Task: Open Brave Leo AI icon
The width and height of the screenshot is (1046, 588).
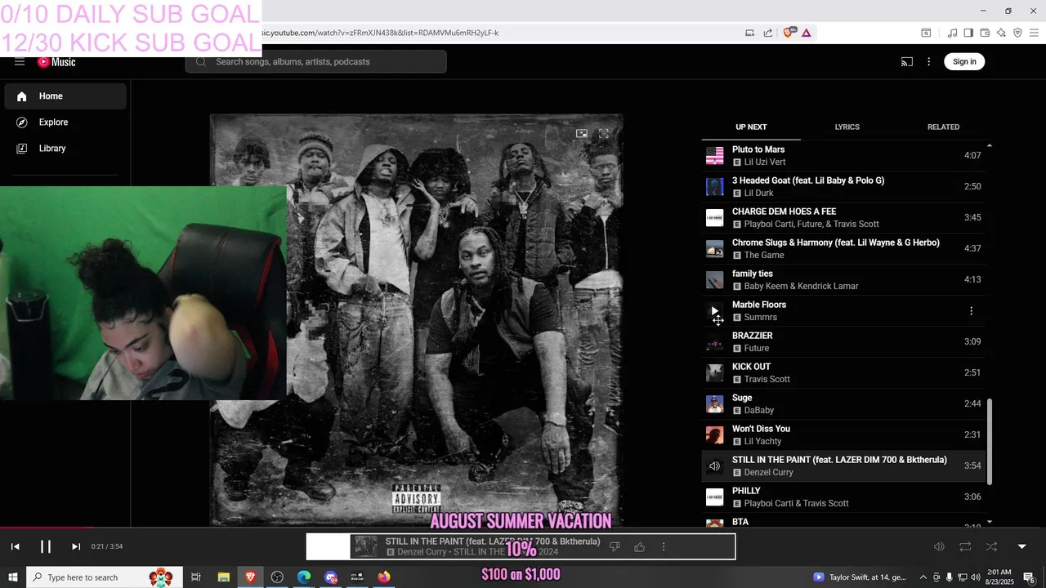Action: coord(1001,33)
